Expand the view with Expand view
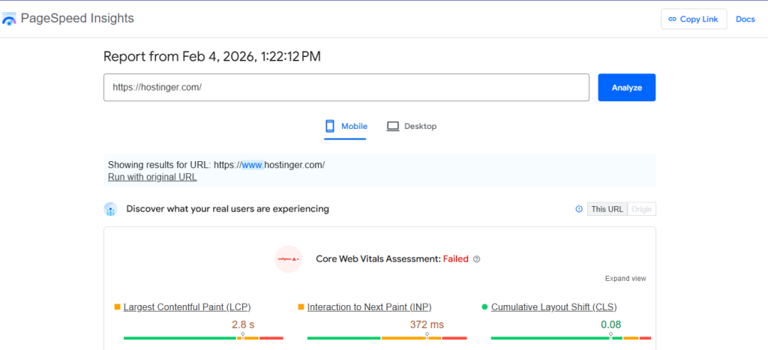 (625, 279)
